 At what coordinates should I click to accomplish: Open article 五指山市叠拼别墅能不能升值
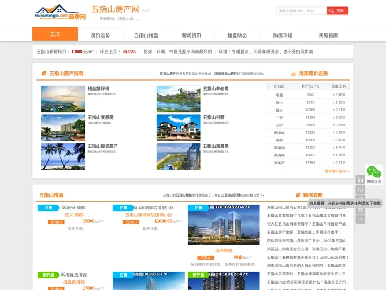308,257
